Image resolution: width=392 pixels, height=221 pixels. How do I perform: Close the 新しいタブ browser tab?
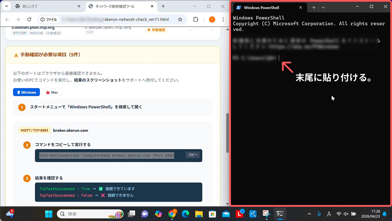[79, 6]
